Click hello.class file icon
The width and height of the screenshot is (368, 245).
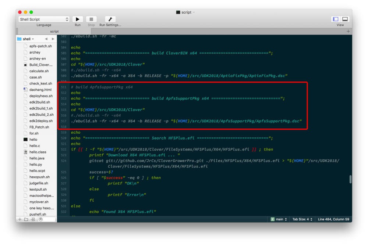[25, 152]
